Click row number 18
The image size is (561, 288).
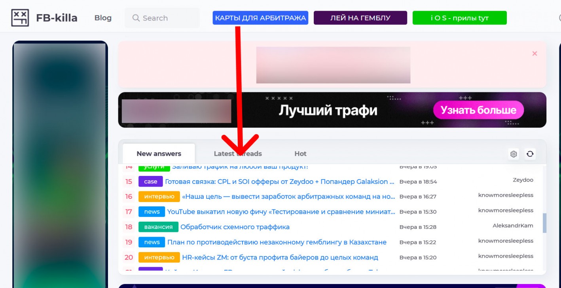click(x=129, y=227)
